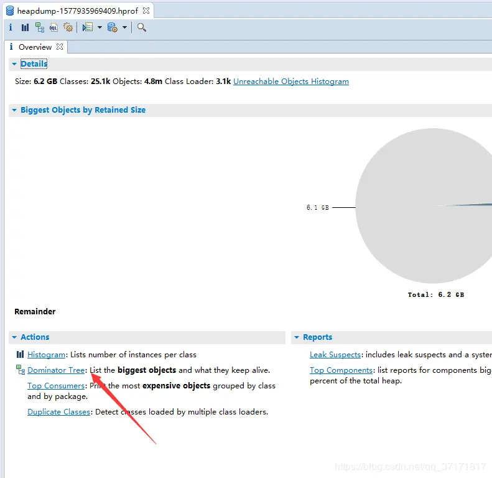The image size is (492, 478).
Task: Click the Dominator Tree icon in Actions
Action: 21,370
